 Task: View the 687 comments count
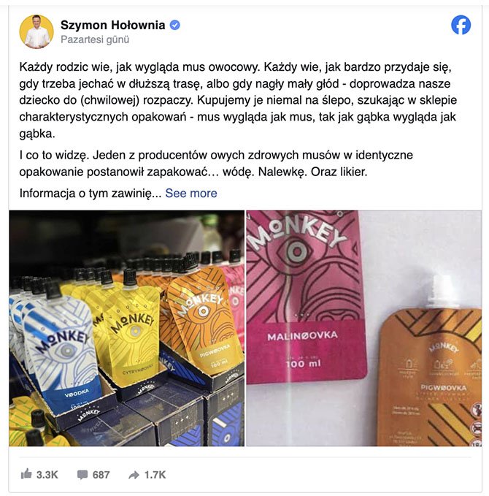pyautogui.click(x=101, y=475)
